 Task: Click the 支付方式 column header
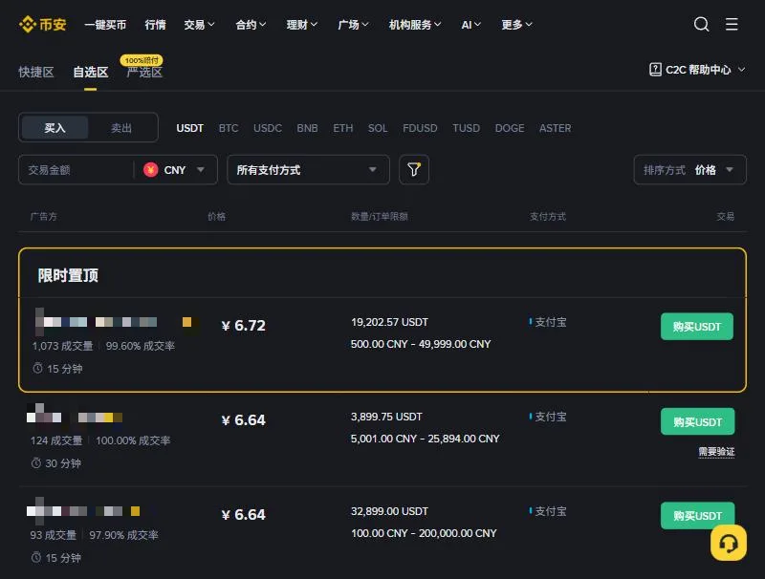548,216
